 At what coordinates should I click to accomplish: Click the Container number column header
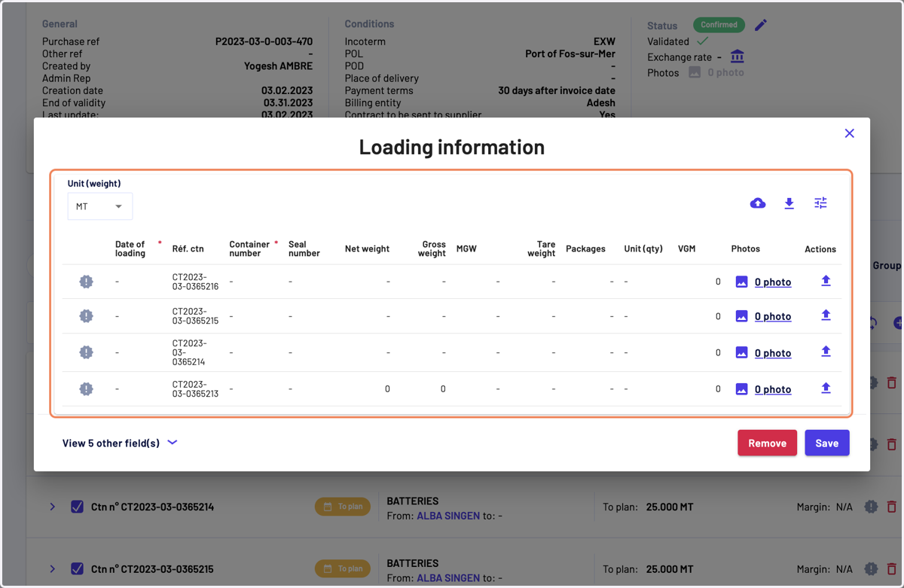249,248
